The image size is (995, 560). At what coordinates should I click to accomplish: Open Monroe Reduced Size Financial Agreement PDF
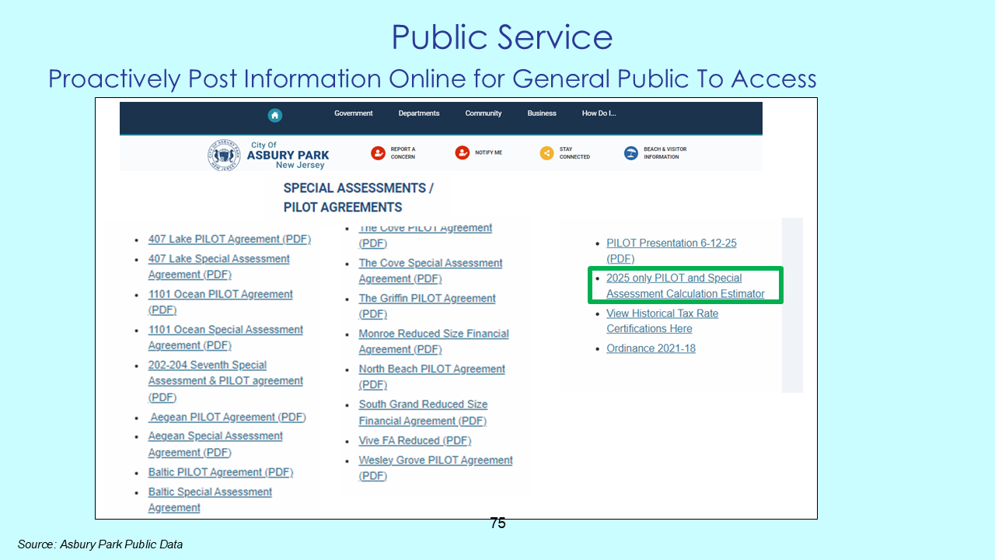[434, 341]
